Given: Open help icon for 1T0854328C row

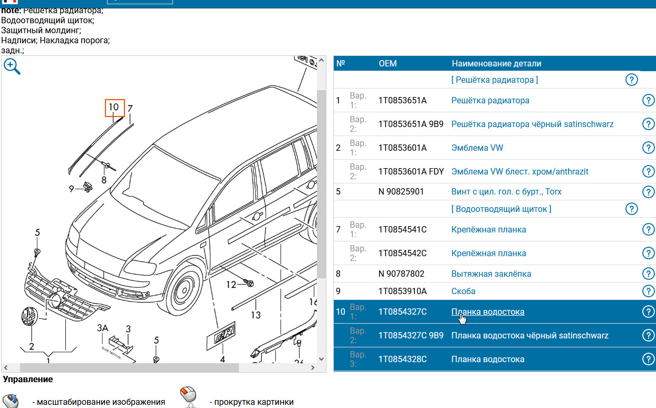Looking at the screenshot, I should (x=649, y=359).
